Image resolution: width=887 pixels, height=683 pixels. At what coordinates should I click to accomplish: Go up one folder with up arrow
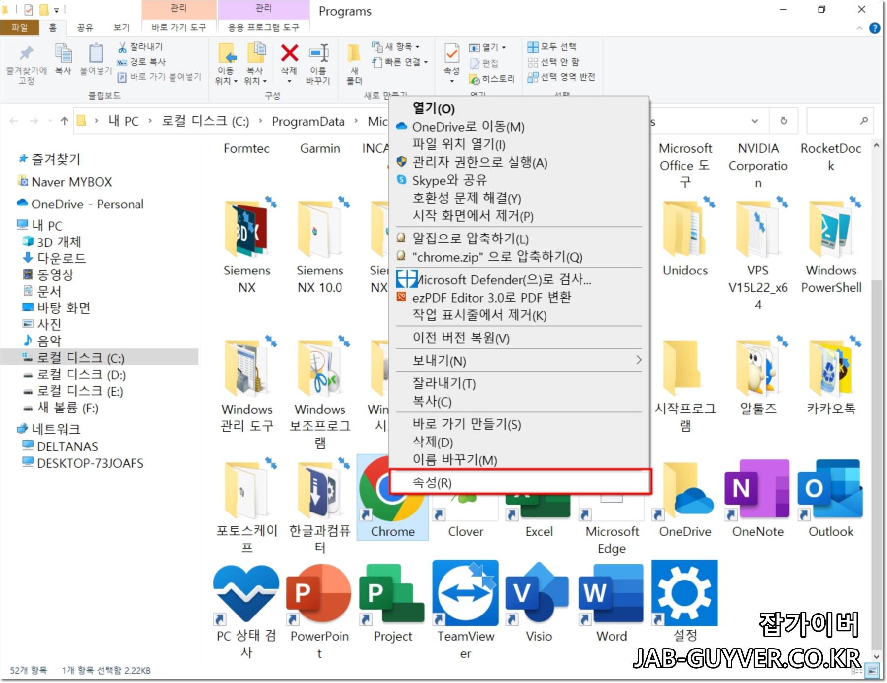[x=64, y=121]
